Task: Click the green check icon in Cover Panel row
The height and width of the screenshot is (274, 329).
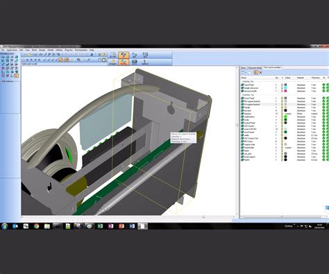Action: point(323,98)
